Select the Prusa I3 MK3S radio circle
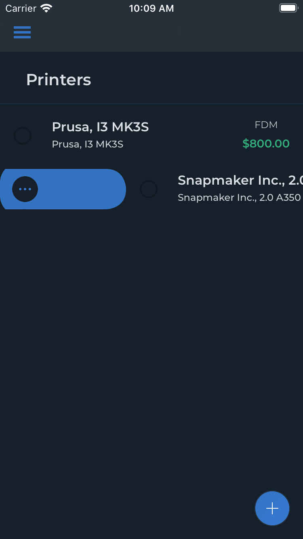Screen dimensions: 303x539 [x=23, y=136]
